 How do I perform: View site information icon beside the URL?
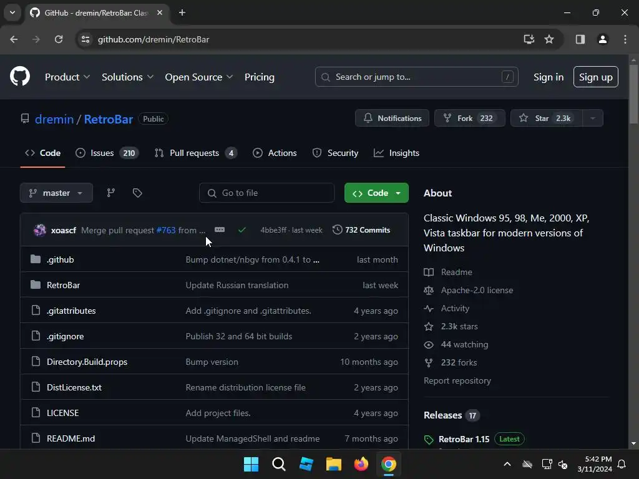(85, 39)
